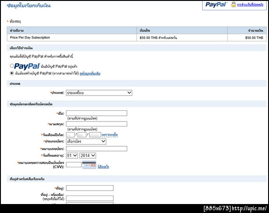Focus the card number input field
The image size is (269, 213).
(96, 148)
